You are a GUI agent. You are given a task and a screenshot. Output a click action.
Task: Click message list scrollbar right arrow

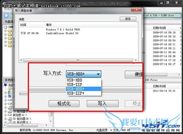tap(136, 60)
